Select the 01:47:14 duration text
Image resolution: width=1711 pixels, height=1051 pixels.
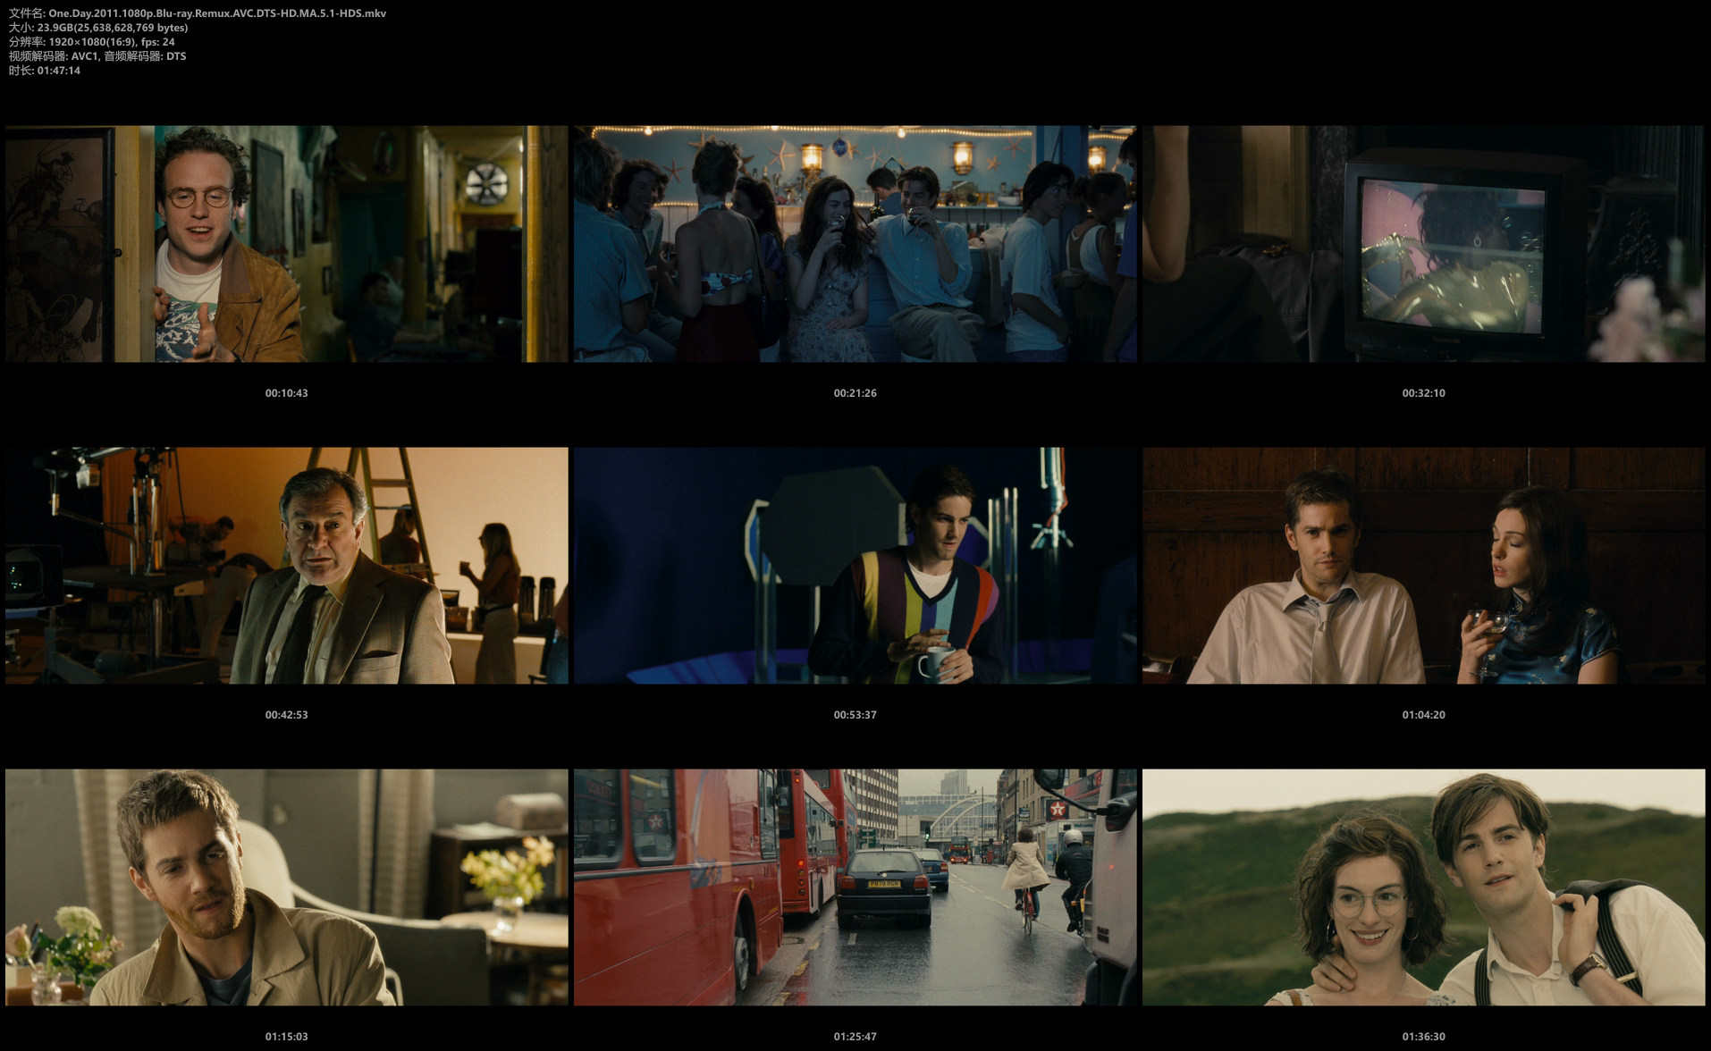point(58,71)
